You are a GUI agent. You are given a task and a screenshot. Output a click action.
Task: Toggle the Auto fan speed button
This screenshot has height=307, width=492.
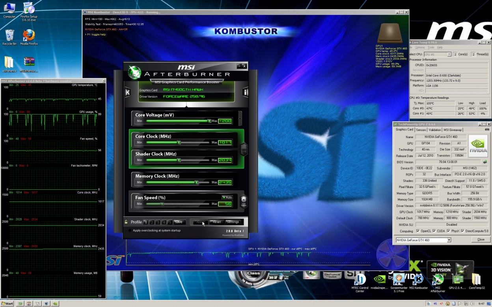coord(227,198)
